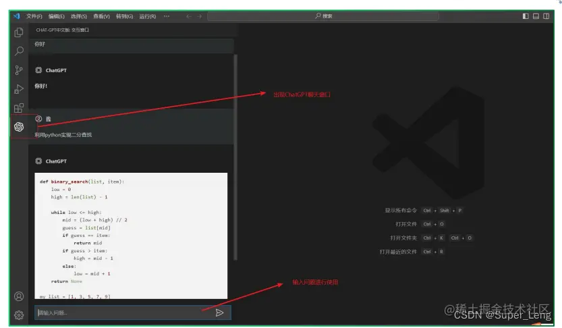Viewport: 562px width, 328px height.
Task: Open the 运行(R) menu
Action: coord(147,16)
